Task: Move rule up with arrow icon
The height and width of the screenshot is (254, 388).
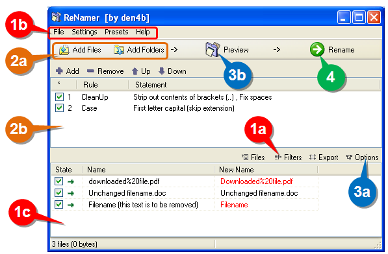Action: coord(135,71)
